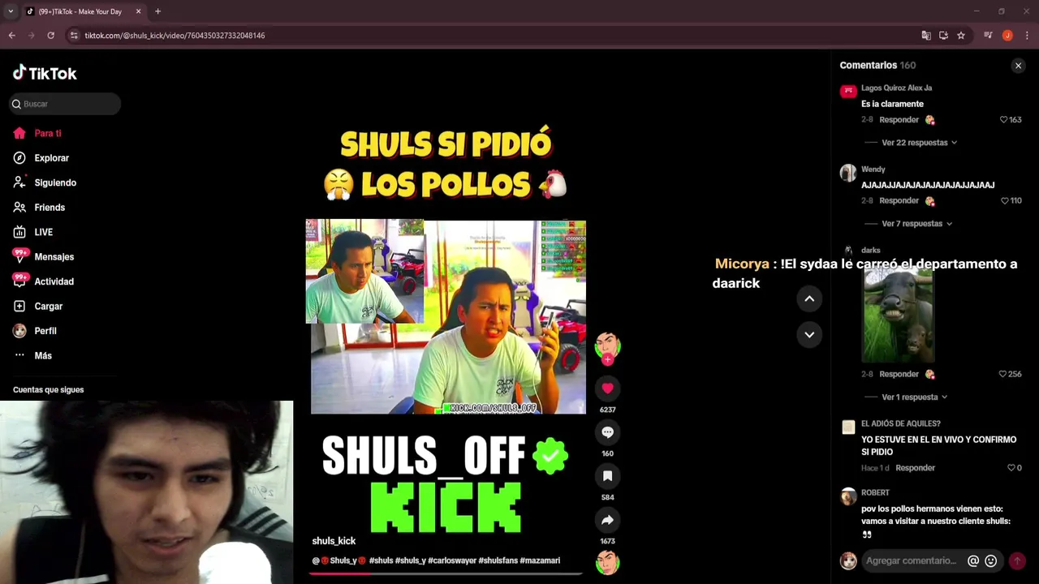Click the TikTok logo
Screen dimensions: 1039x584
(x=45, y=73)
